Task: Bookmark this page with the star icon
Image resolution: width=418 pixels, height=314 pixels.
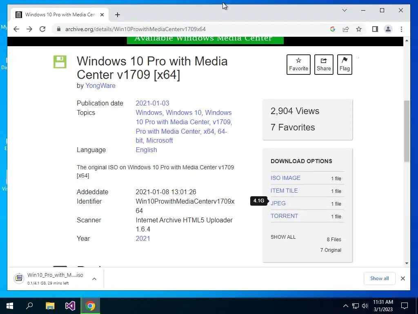Action: pyautogui.click(x=359, y=29)
